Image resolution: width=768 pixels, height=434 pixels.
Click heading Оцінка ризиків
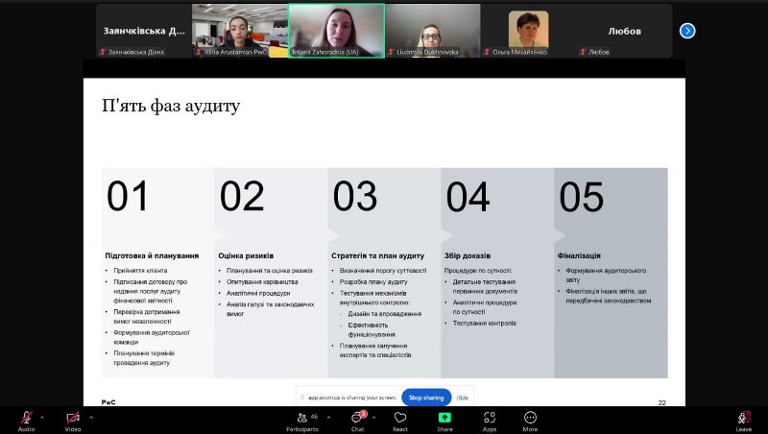[246, 255]
